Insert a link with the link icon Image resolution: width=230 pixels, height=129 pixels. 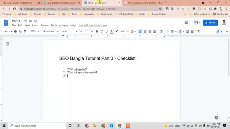[123, 31]
